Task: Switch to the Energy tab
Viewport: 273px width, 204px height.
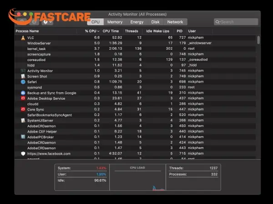Action: click(137, 22)
